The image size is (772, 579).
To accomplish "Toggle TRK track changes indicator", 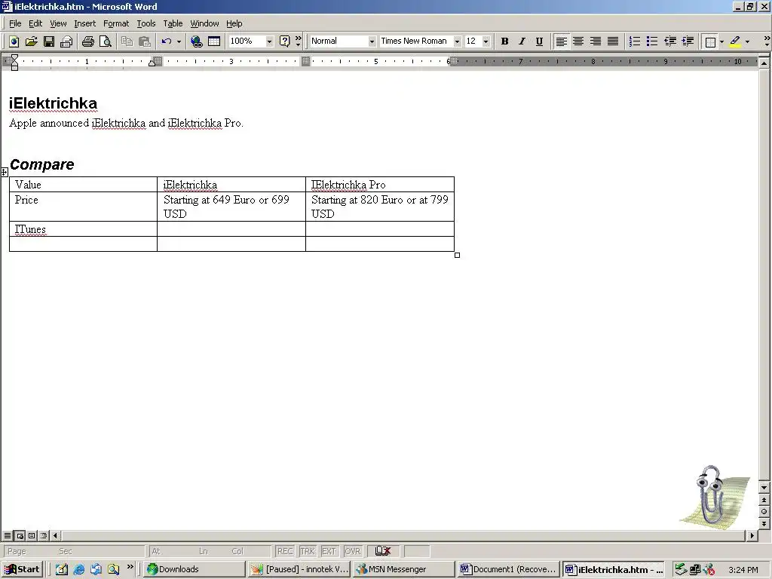I will pyautogui.click(x=308, y=551).
